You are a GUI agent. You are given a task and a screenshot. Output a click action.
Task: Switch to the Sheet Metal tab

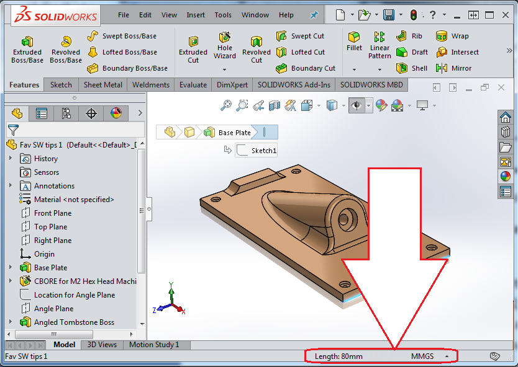pyautogui.click(x=103, y=85)
